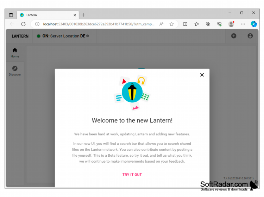Open the Home sidebar item
Viewport: 264px width, 197px height.
[15, 53]
